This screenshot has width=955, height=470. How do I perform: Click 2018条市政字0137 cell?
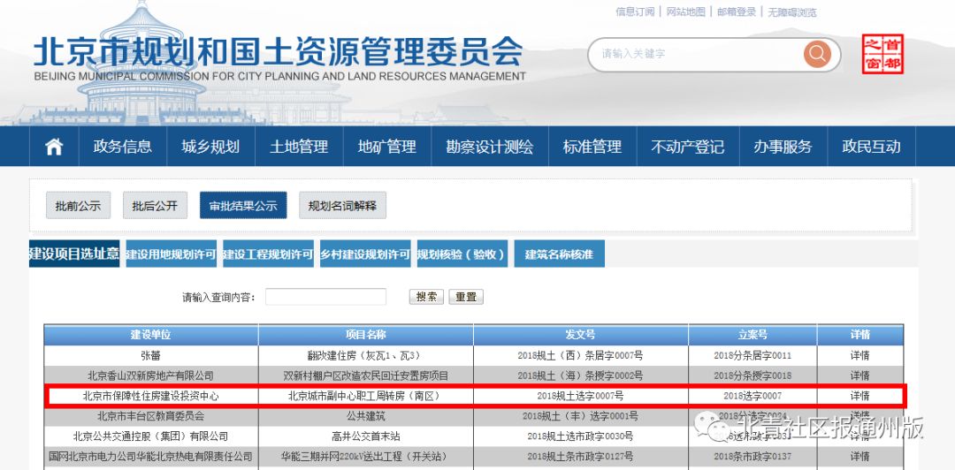pyautogui.click(x=753, y=456)
